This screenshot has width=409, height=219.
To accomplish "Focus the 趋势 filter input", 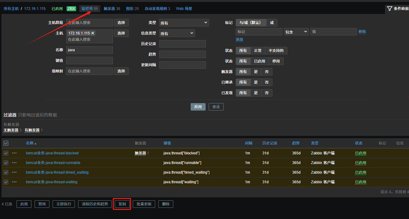I will [x=183, y=54].
